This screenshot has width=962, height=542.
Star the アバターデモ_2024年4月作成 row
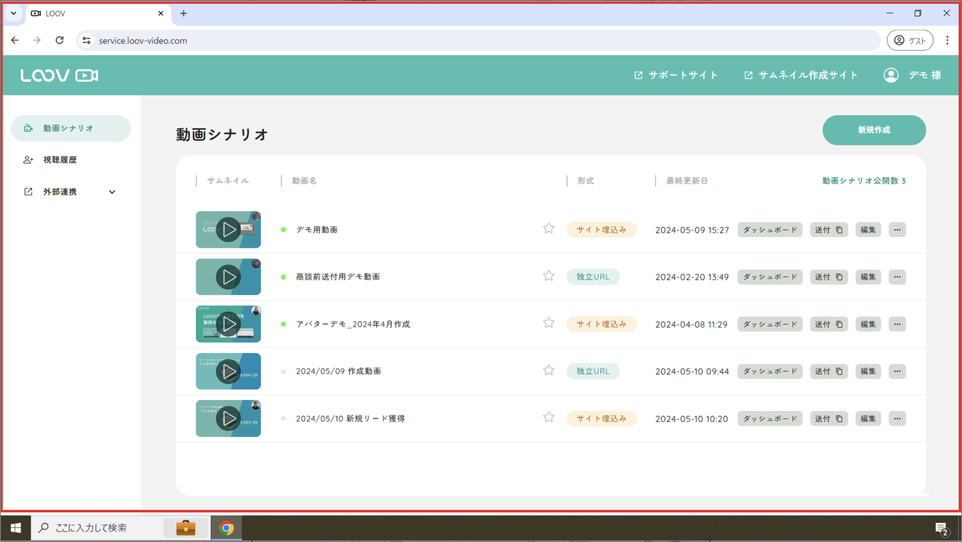549,323
